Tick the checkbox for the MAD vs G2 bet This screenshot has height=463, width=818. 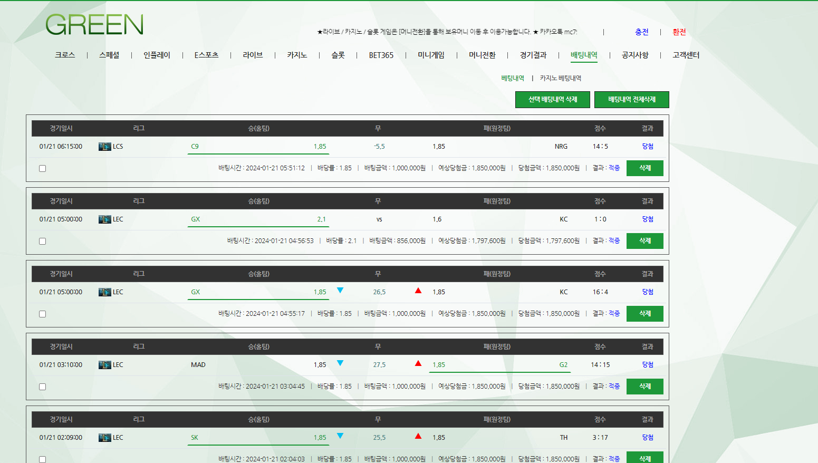click(x=43, y=387)
